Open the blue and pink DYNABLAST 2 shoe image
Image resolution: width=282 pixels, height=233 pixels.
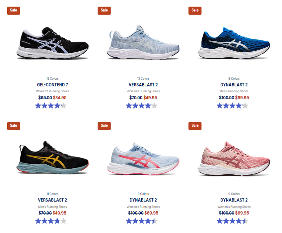click(143, 159)
